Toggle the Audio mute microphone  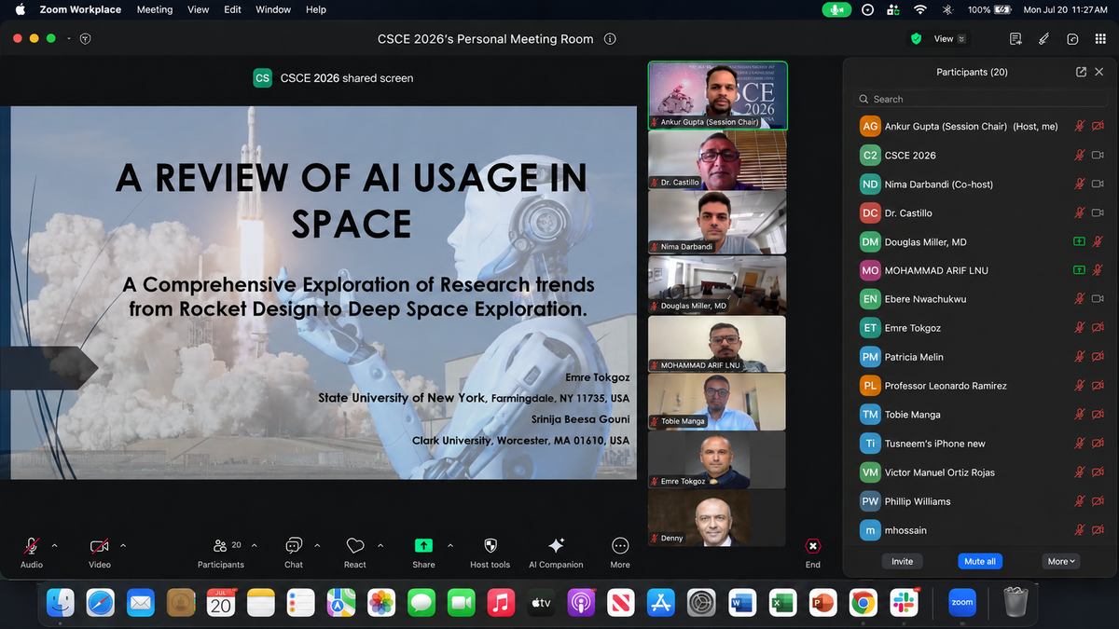click(x=32, y=545)
